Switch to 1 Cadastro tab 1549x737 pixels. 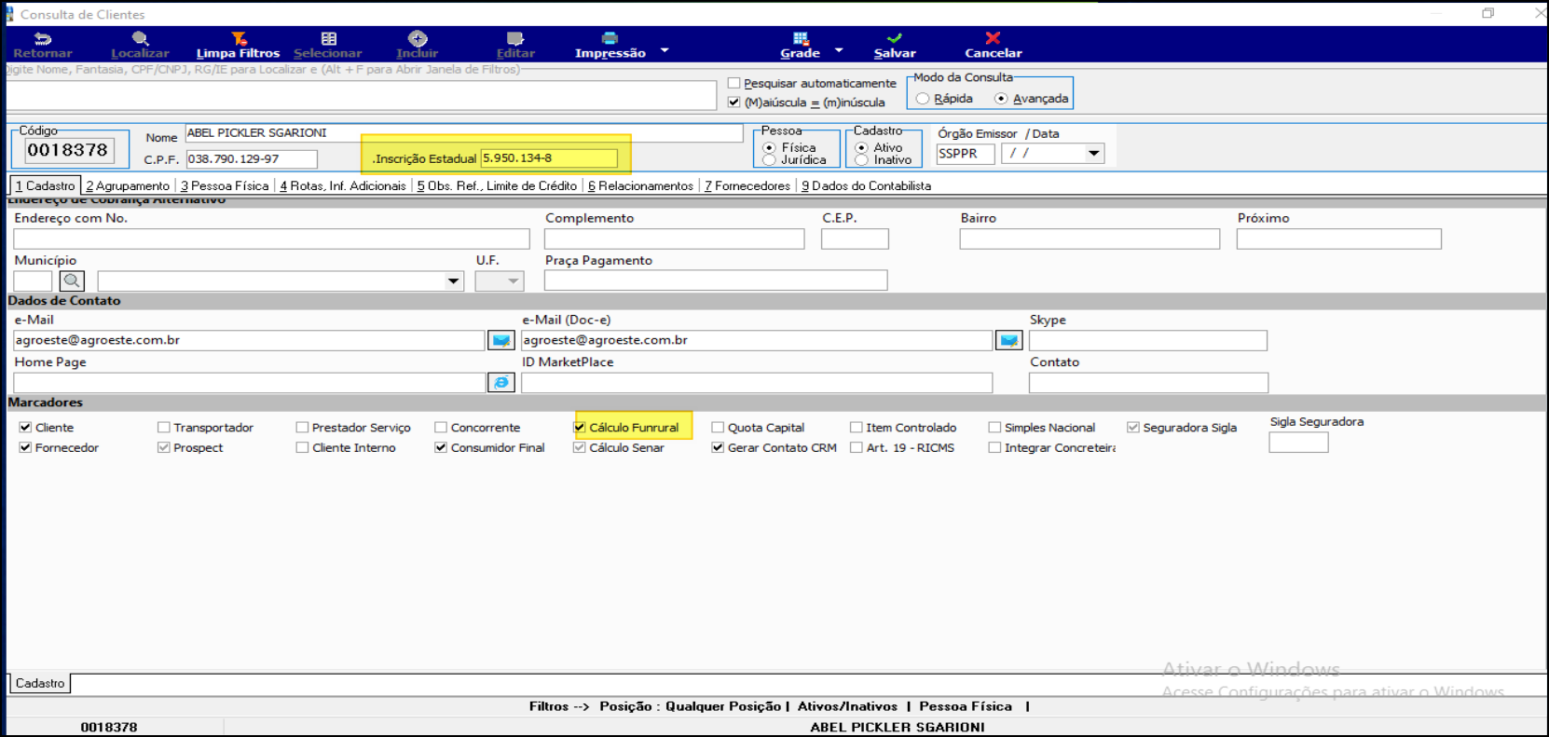(x=45, y=185)
